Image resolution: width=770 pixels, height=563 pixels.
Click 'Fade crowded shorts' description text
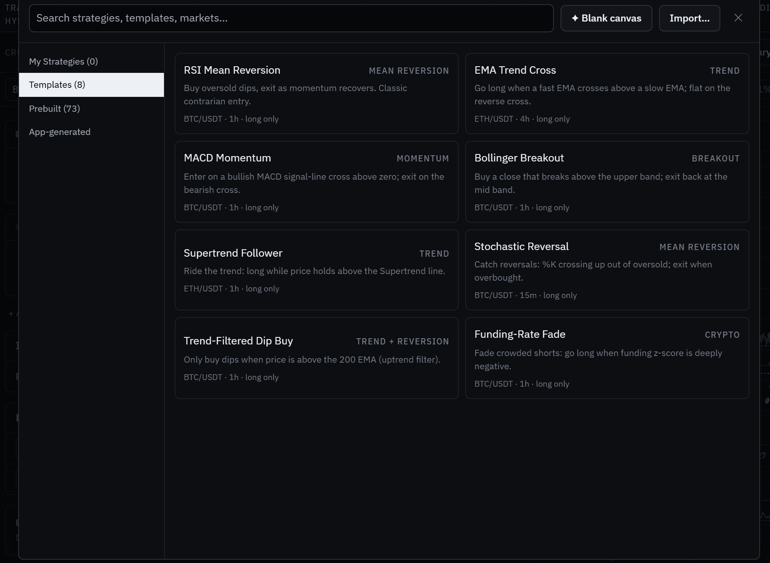tap(598, 360)
